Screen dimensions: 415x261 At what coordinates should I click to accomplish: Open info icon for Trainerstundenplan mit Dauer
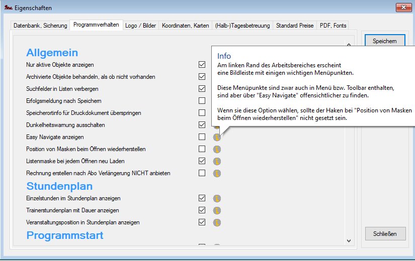(x=217, y=210)
